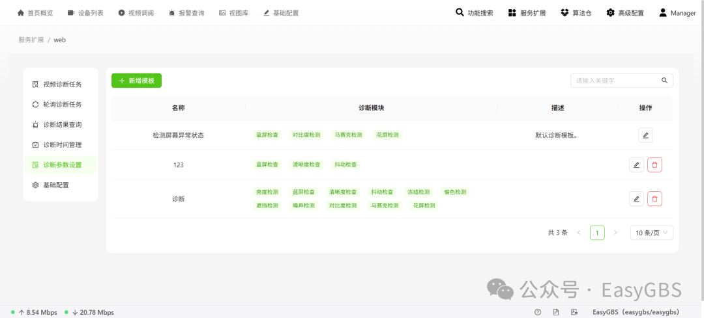Click the 遮挡检测 tag
The image size is (704, 318).
pos(267,205)
